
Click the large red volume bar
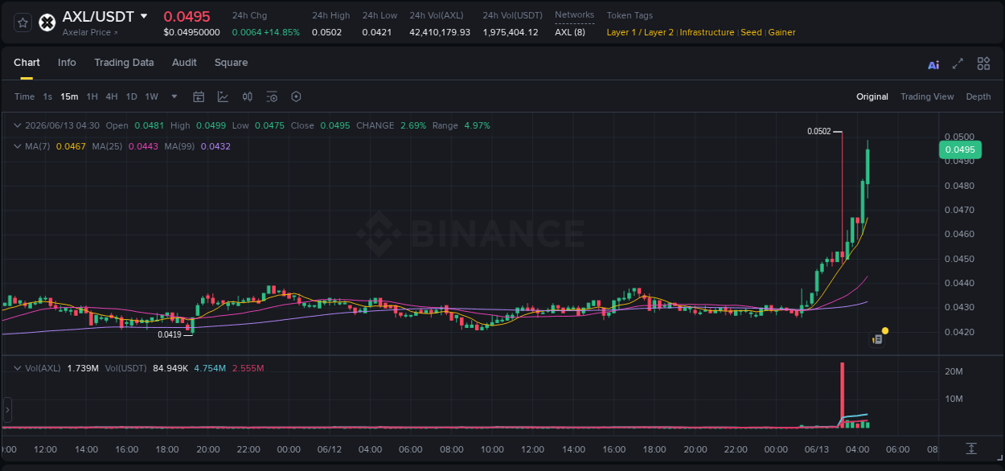[x=843, y=395]
